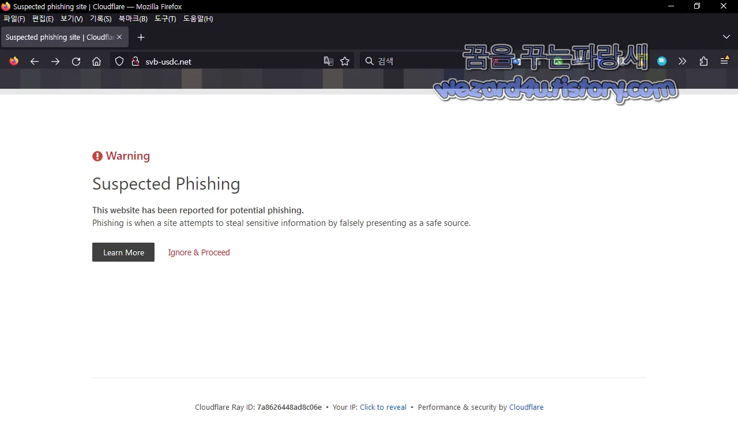Image resolution: width=738 pixels, height=438 pixels.
Task: Focus the address bar showing svb-usdc.net
Action: [231, 61]
